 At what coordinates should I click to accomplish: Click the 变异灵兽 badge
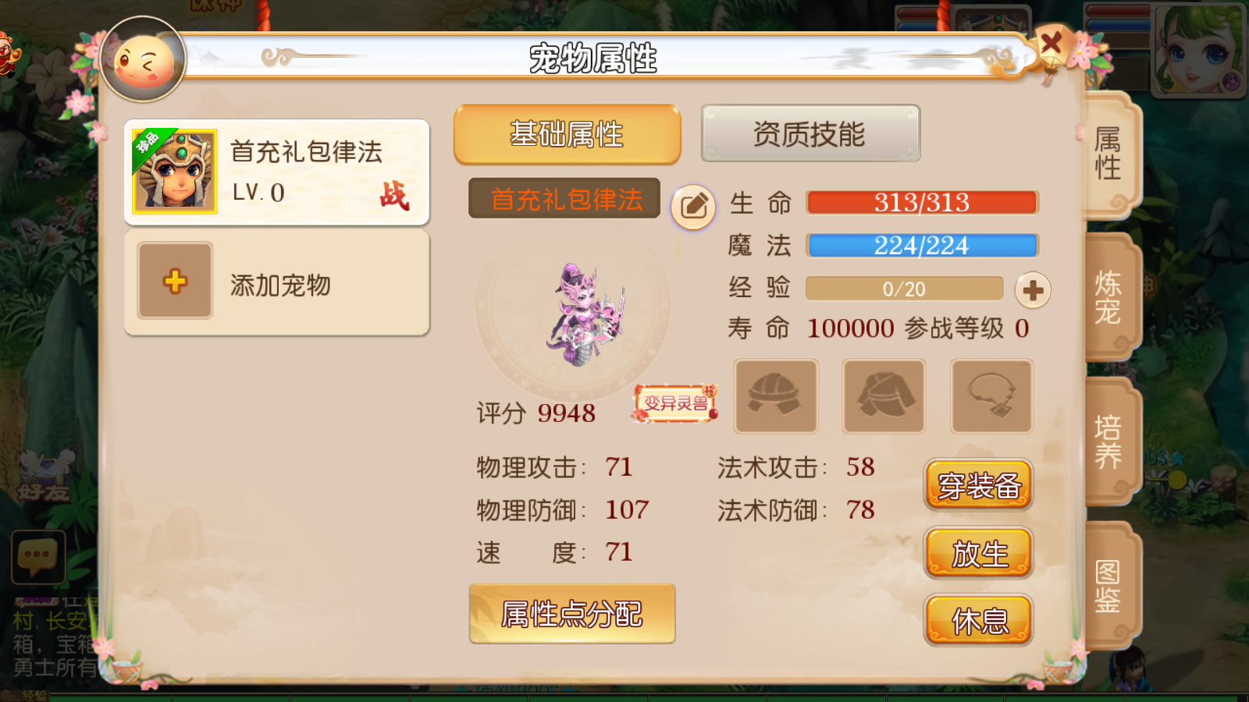[x=675, y=403]
